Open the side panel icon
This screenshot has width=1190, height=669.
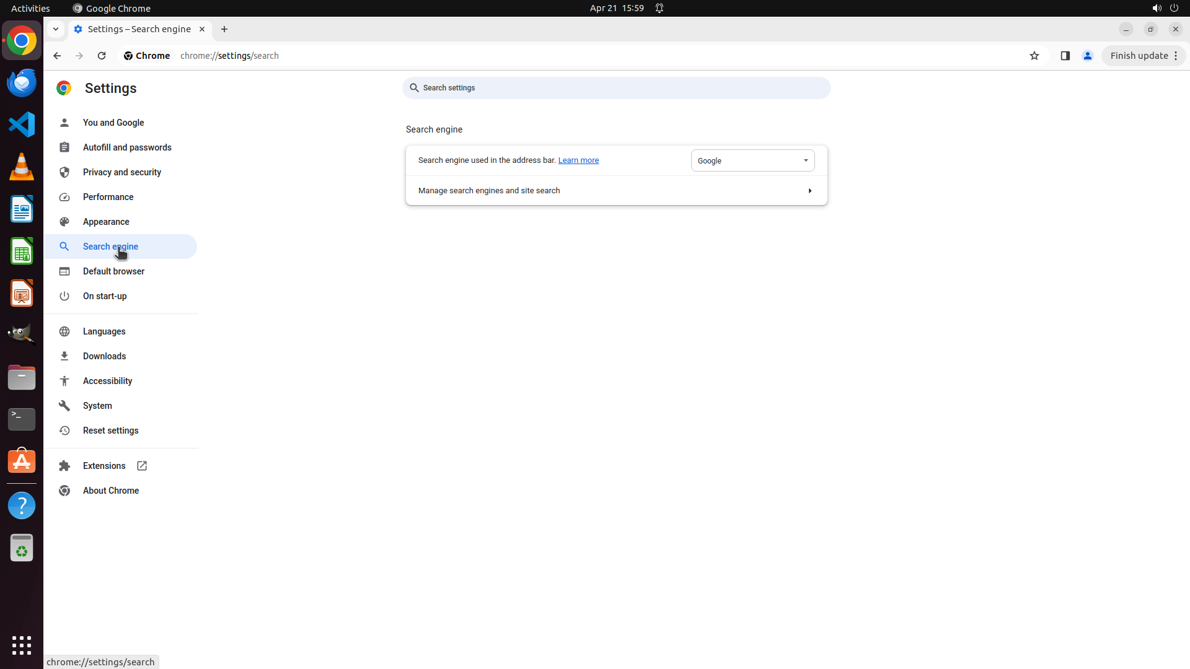pyautogui.click(x=1065, y=56)
